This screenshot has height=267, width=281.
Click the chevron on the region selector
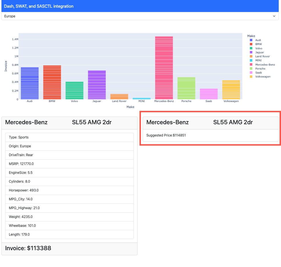point(274,16)
